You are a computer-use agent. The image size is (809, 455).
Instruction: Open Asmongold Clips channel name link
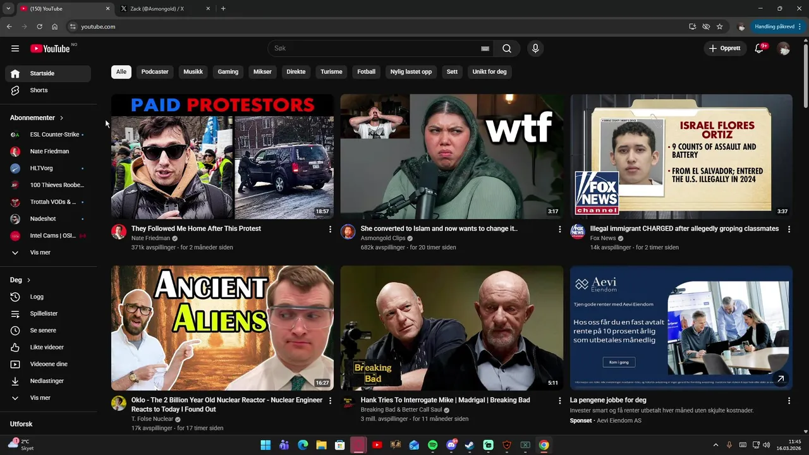[382, 238]
